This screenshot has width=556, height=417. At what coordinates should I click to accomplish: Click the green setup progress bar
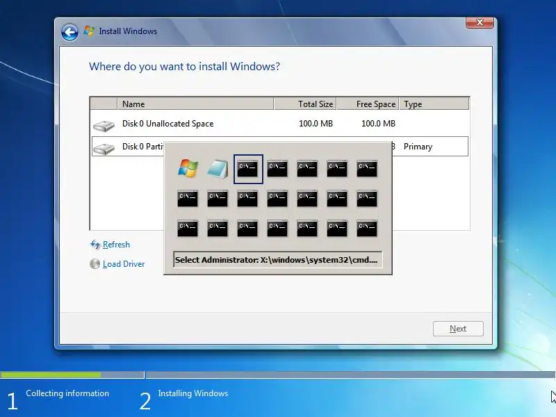[50, 375]
